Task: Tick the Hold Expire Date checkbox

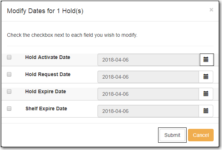Action: pos(9,91)
